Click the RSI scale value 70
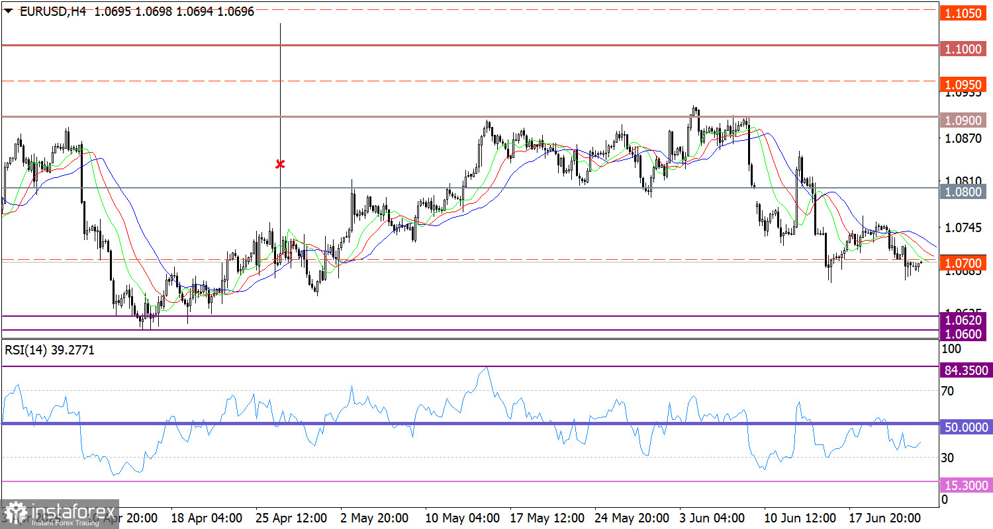This screenshot has width=993, height=529. click(948, 391)
